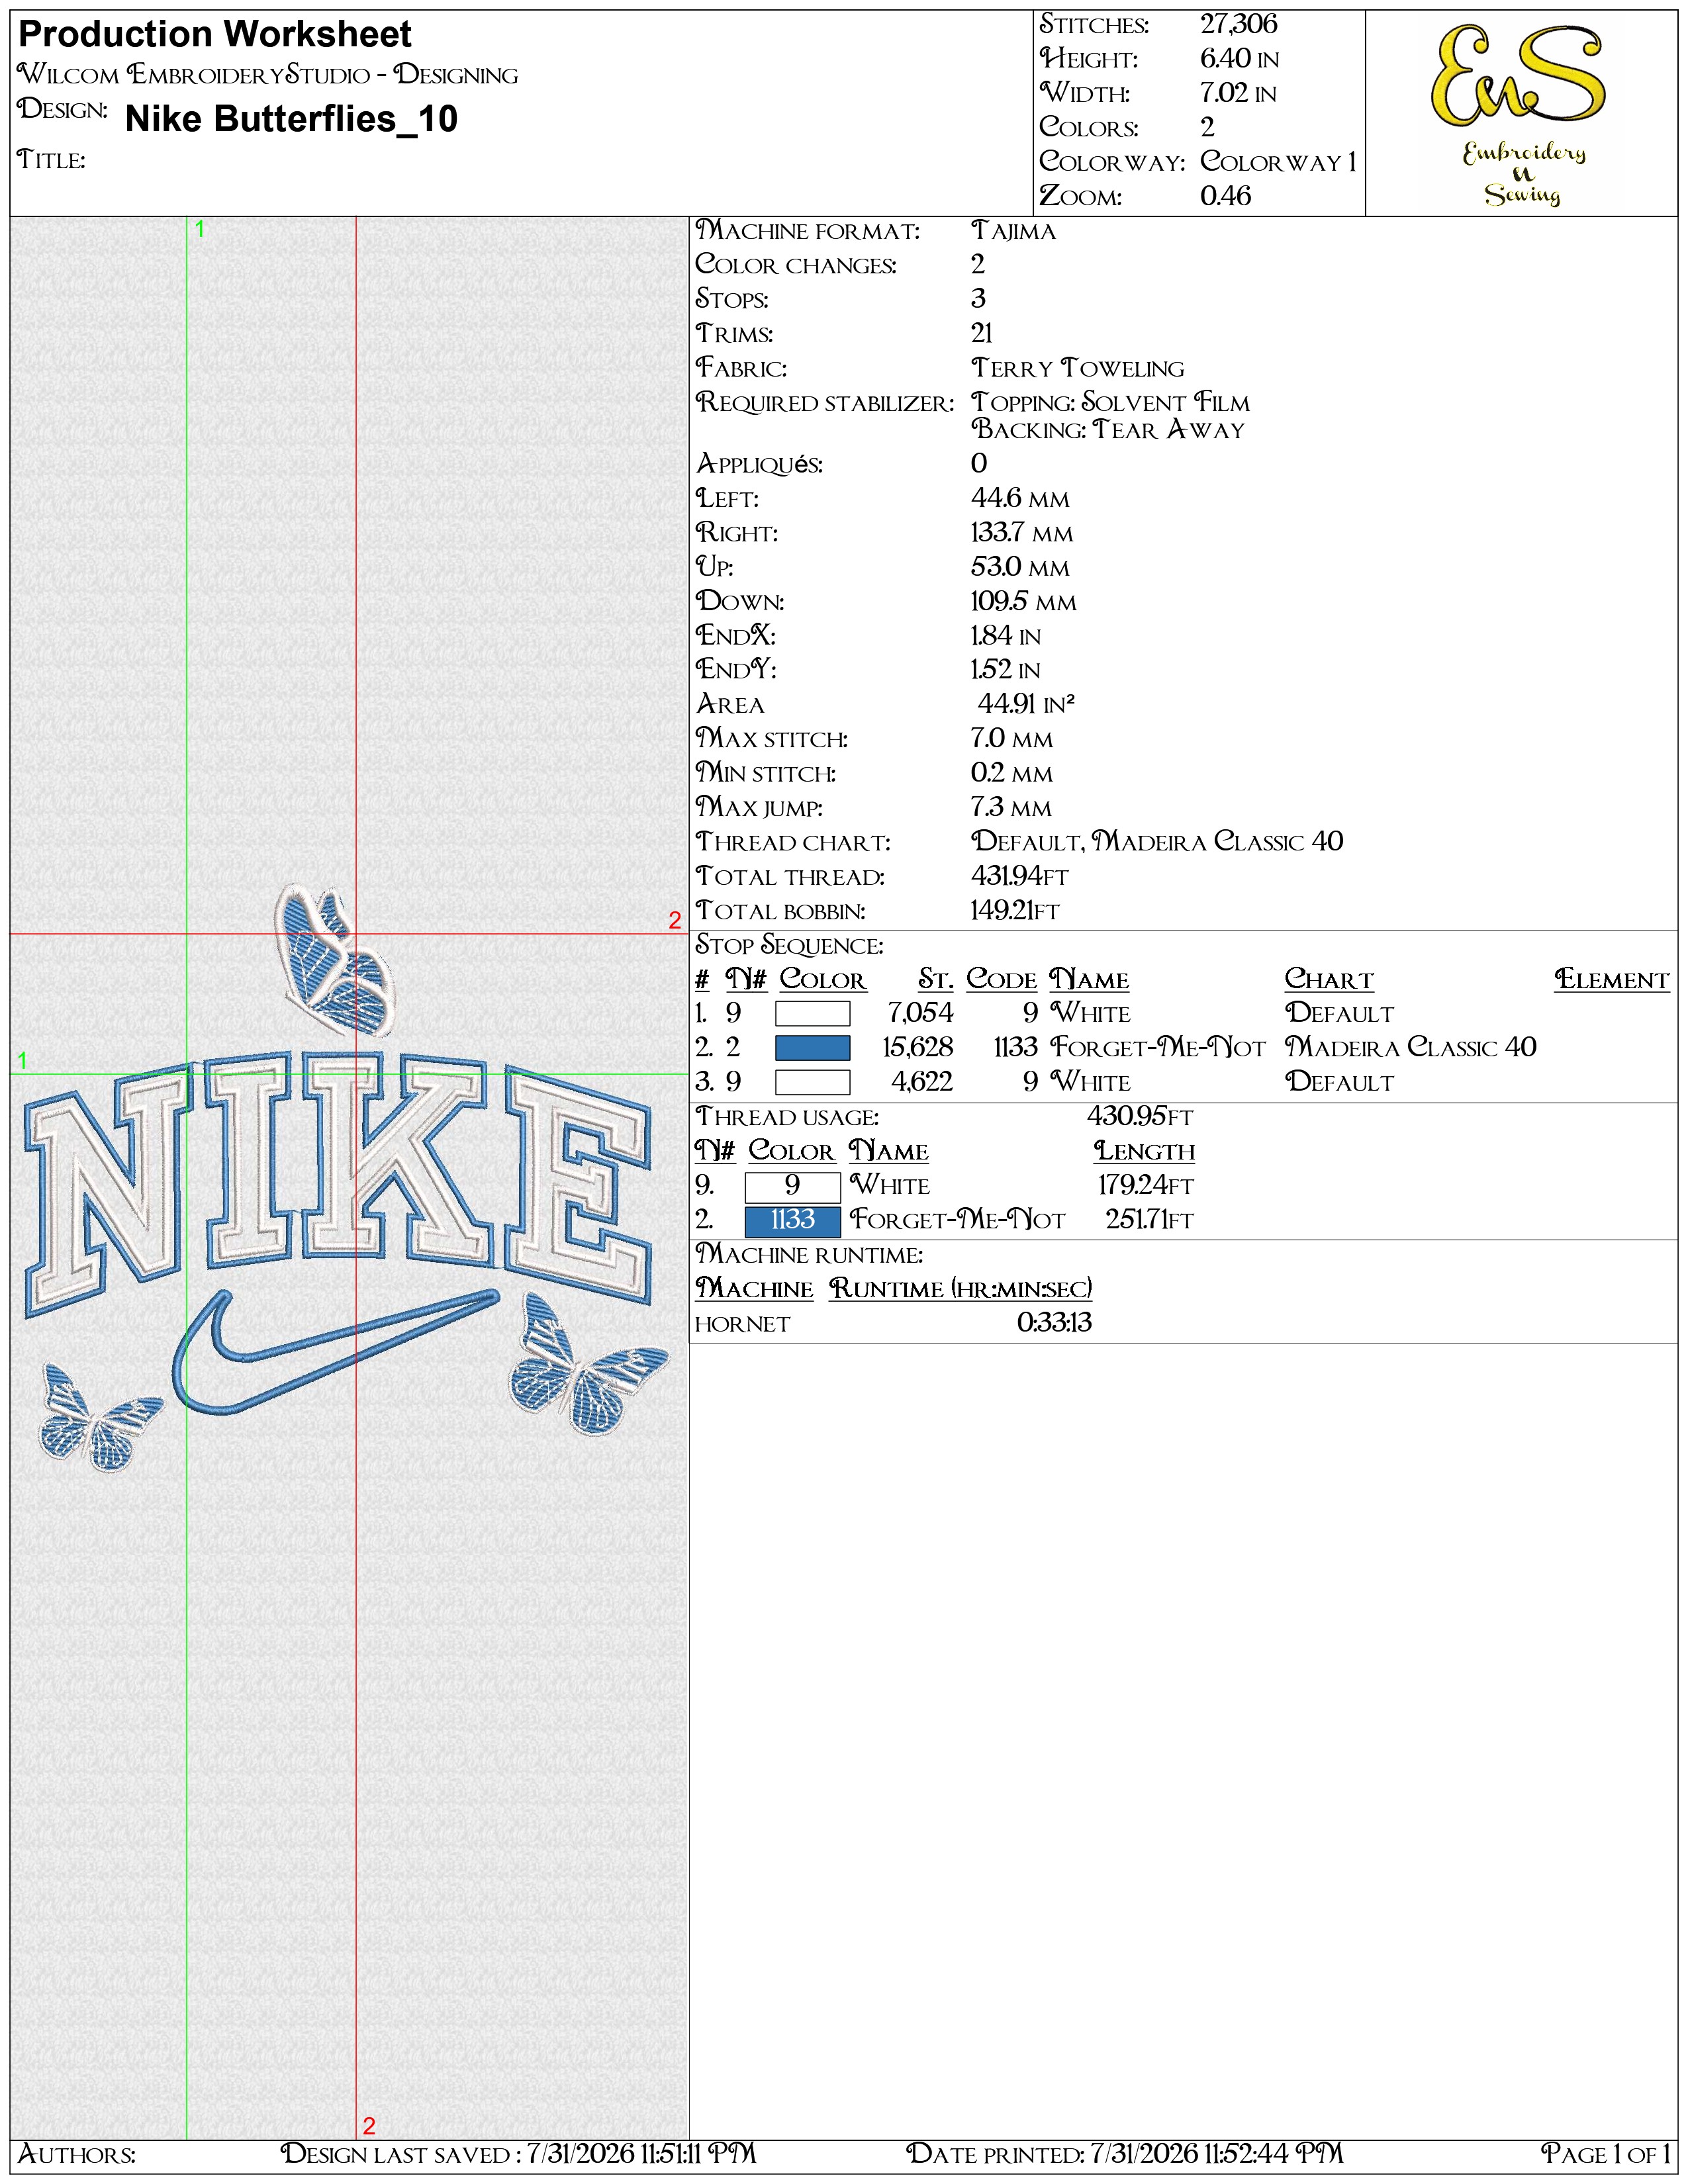Click the EnS Embroidery n Sewing logo
Screen dimensions: 1688x2184
tap(1520, 115)
